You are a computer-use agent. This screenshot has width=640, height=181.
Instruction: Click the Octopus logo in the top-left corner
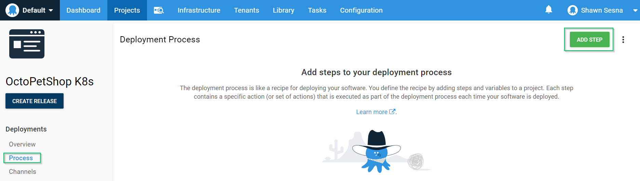tap(12, 10)
